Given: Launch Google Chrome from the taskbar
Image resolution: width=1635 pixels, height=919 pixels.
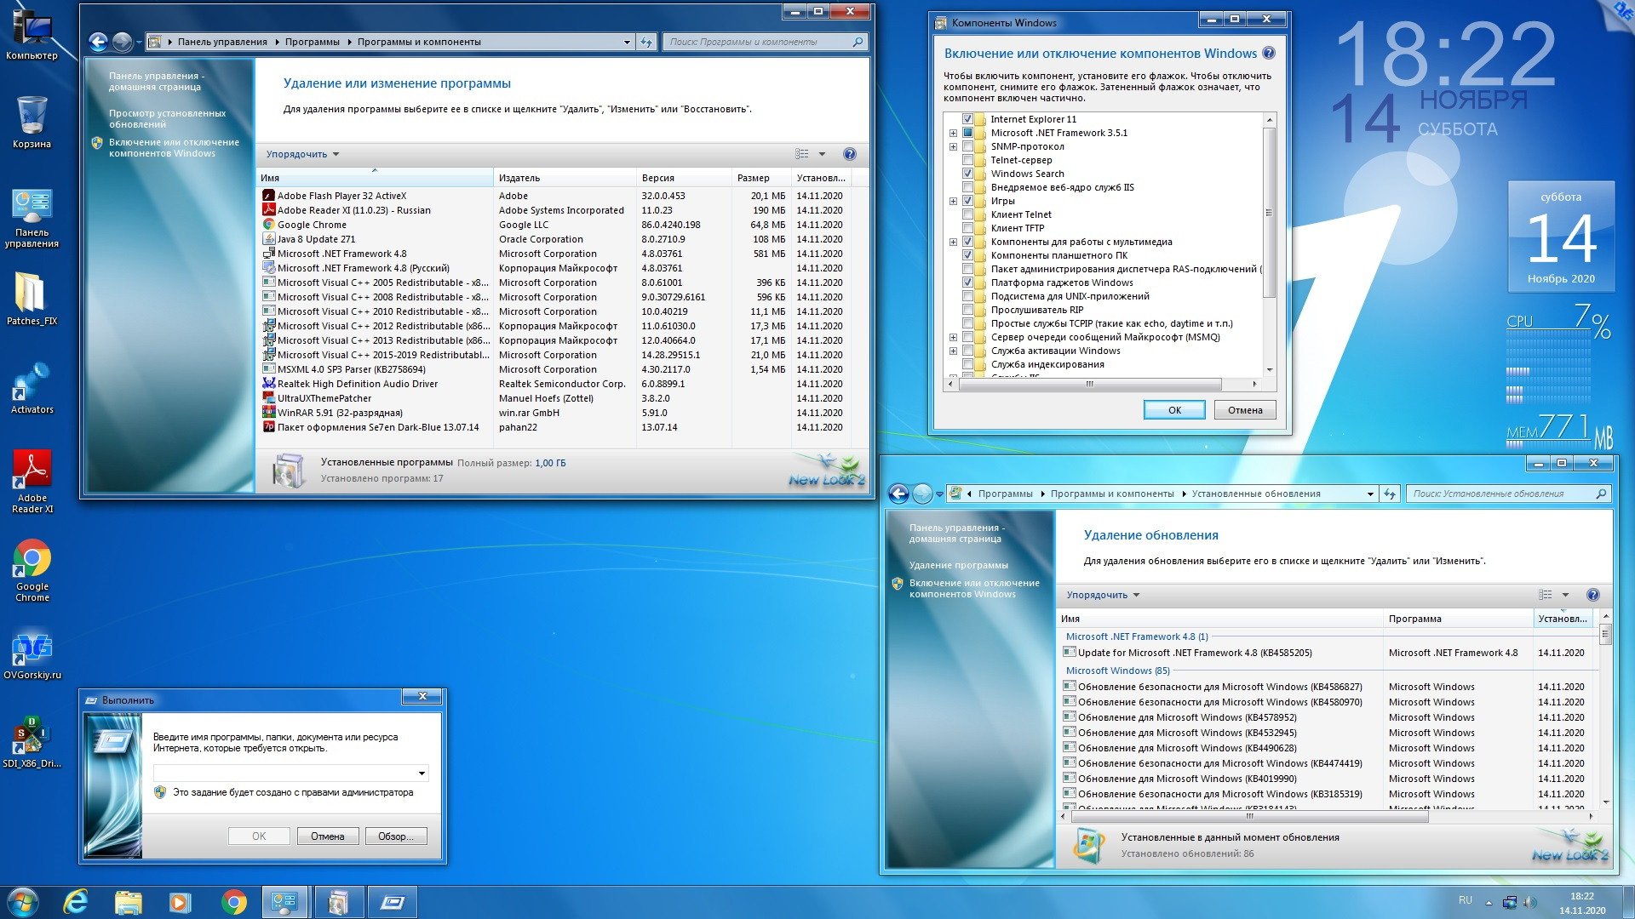Looking at the screenshot, I should pyautogui.click(x=232, y=902).
